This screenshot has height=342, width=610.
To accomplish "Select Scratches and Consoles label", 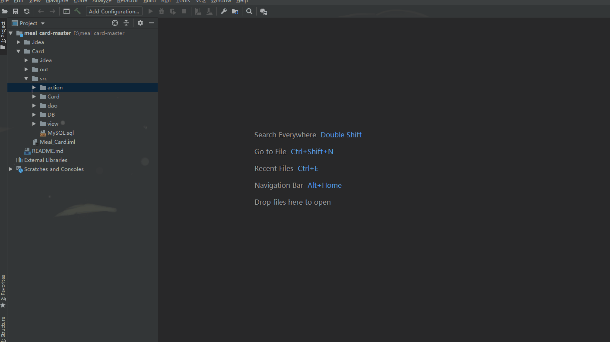I will pyautogui.click(x=54, y=169).
